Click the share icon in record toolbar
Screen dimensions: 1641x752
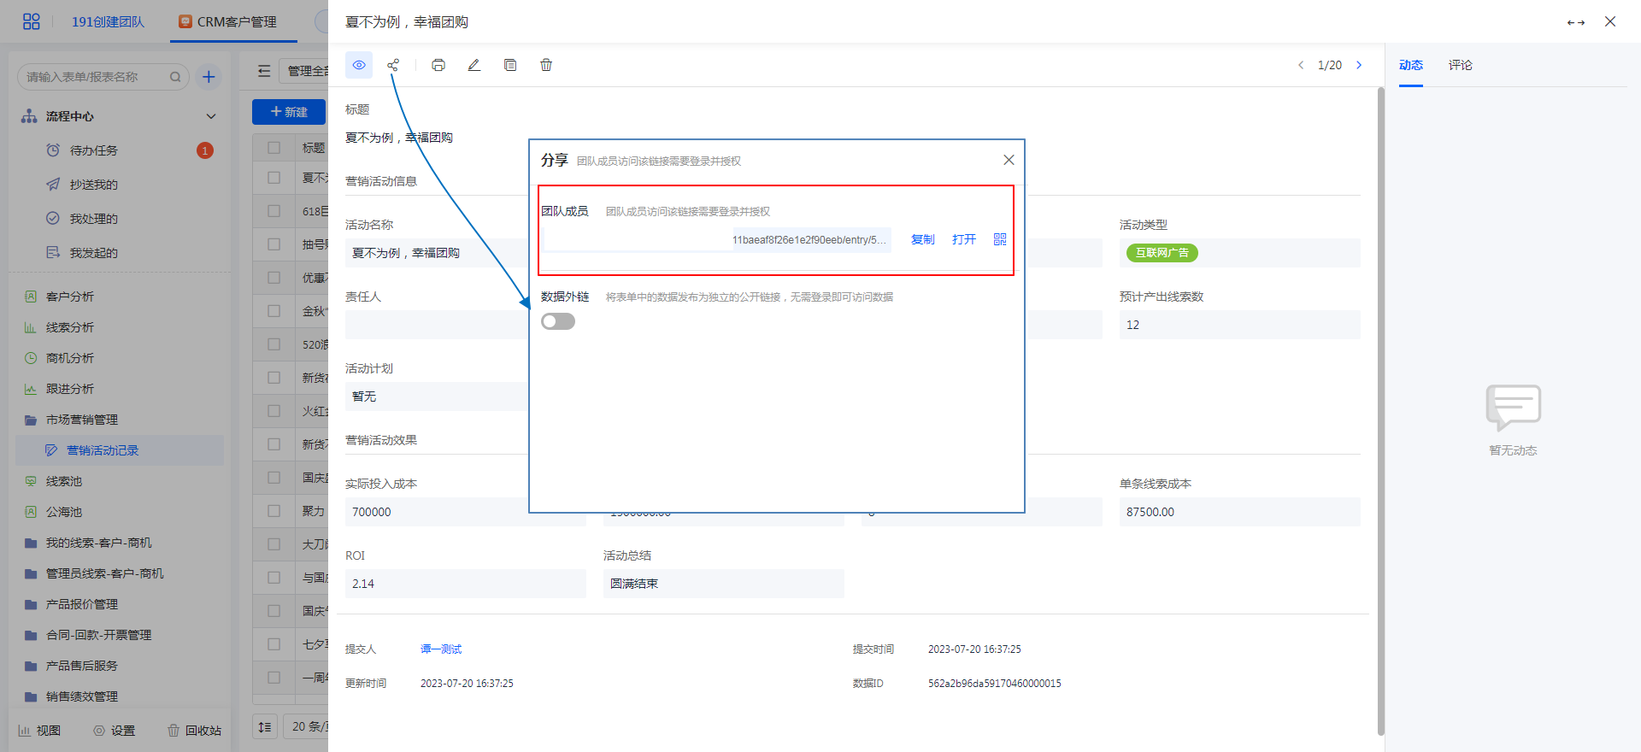coord(393,65)
